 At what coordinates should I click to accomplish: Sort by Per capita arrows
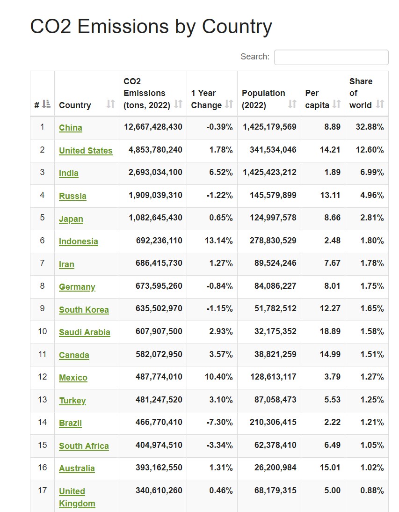pyautogui.click(x=336, y=104)
